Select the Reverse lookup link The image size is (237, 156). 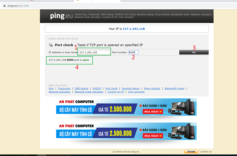point(131,89)
